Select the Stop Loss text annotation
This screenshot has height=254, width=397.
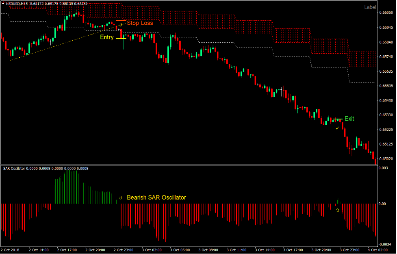(x=140, y=23)
